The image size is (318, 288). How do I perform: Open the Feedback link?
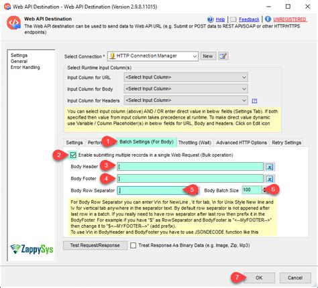coord(249,19)
